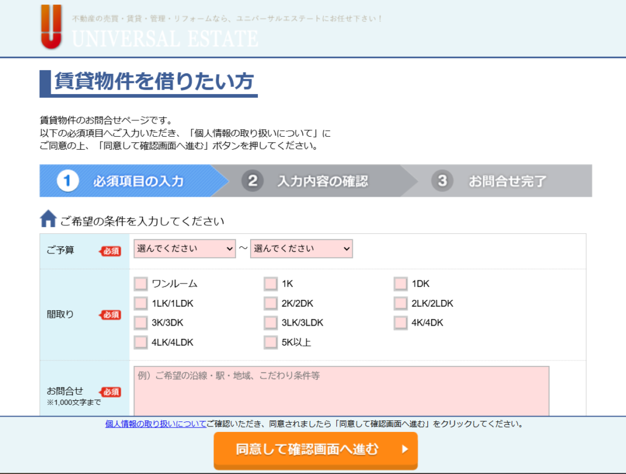
Task: Click the 必須 badge beside 間取り
Action: coord(111,315)
